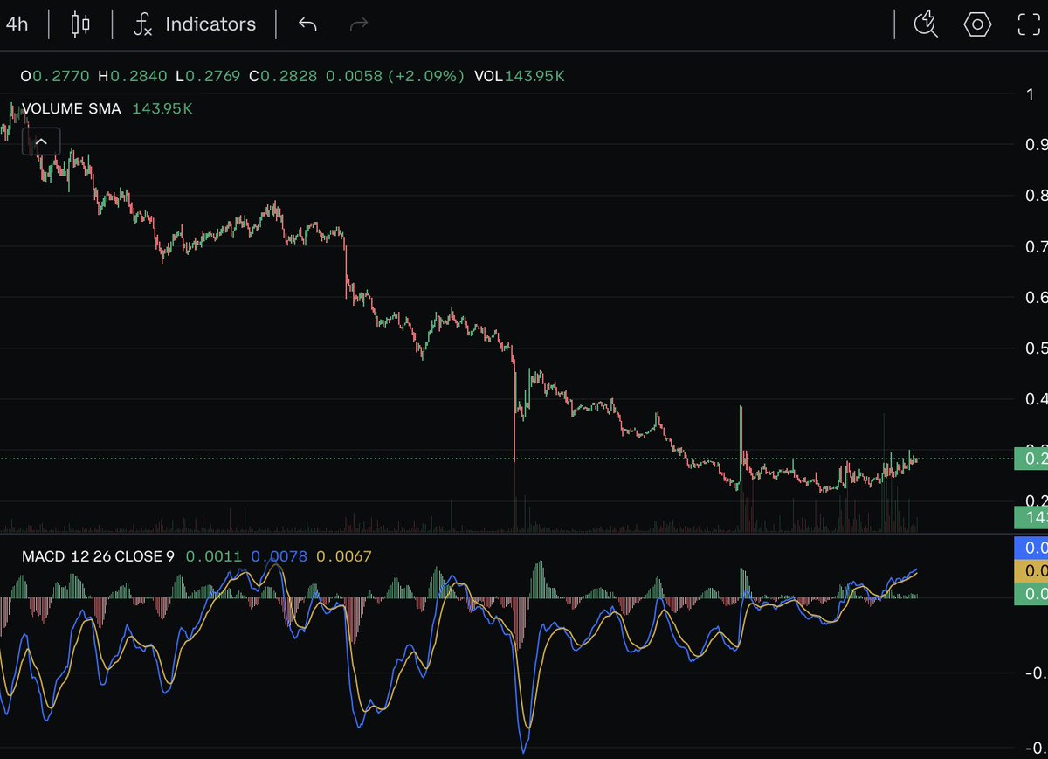Click the undo arrow icon
This screenshot has width=1048, height=759.
click(x=307, y=24)
